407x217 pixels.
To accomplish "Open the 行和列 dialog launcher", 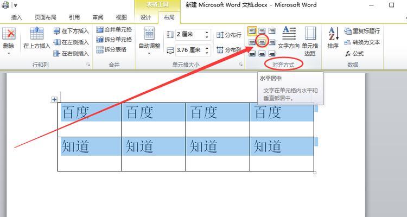I will click(88, 65).
